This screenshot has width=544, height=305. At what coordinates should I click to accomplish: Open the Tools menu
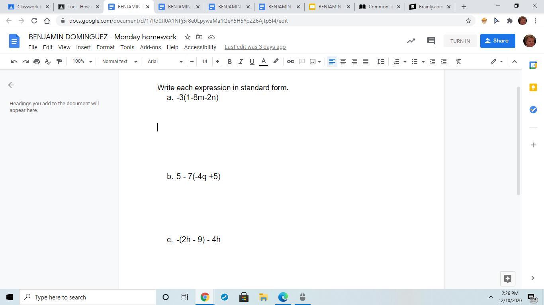click(x=127, y=47)
